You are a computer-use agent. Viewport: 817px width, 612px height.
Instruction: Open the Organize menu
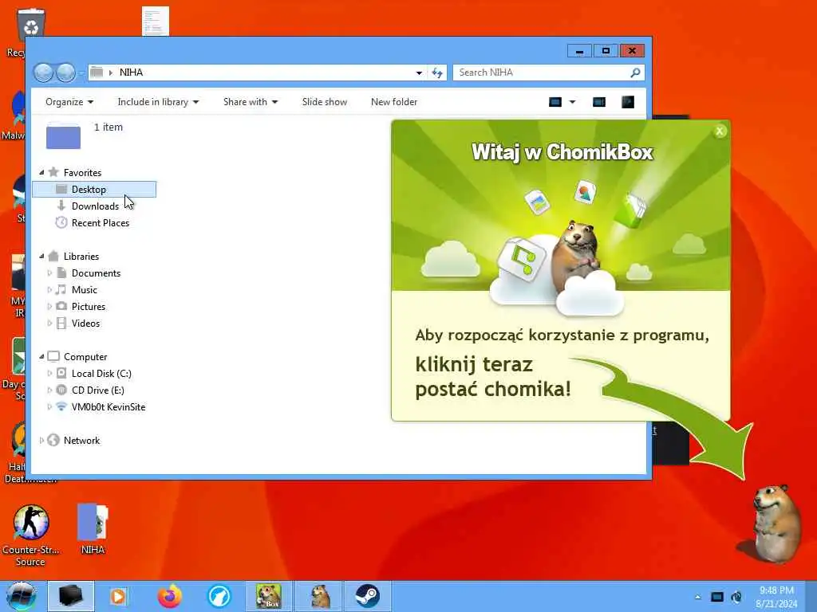69,102
